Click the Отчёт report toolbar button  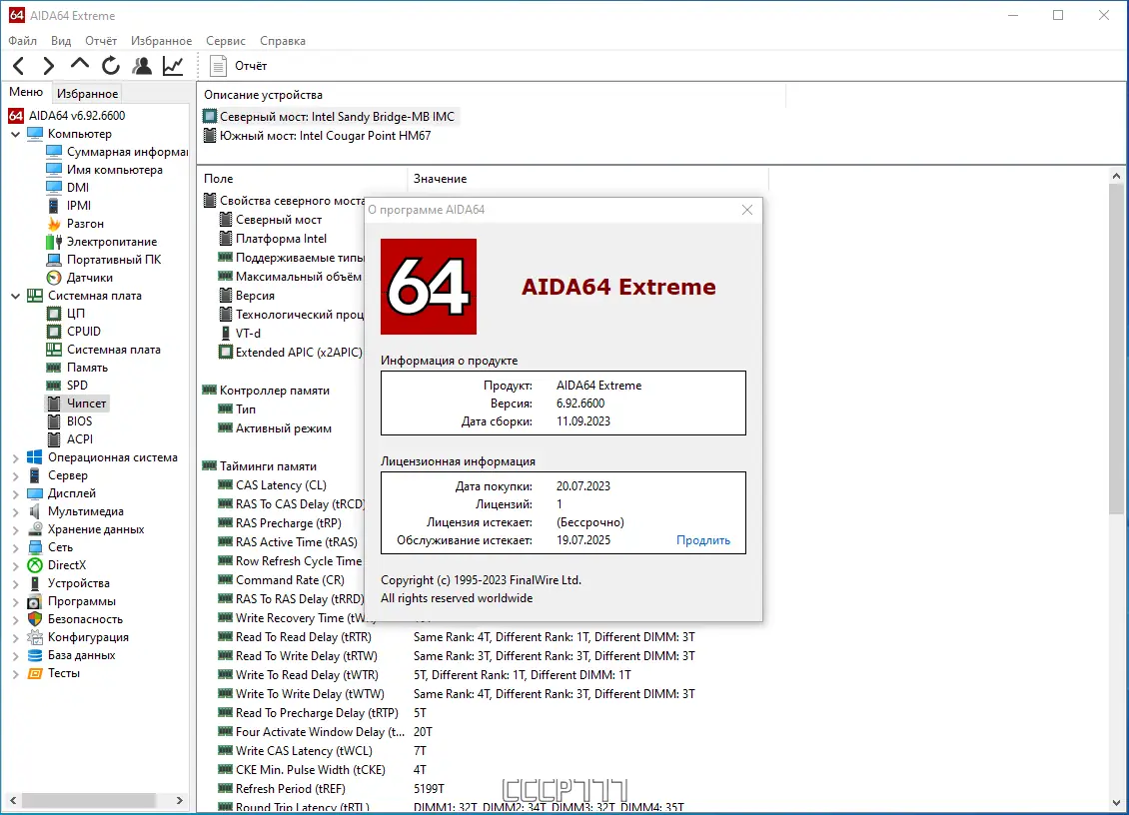pyautogui.click(x=239, y=66)
